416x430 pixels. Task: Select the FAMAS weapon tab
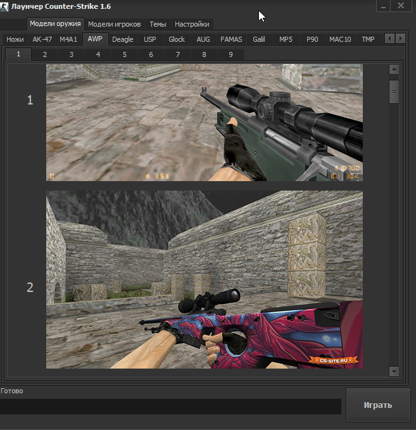click(231, 39)
